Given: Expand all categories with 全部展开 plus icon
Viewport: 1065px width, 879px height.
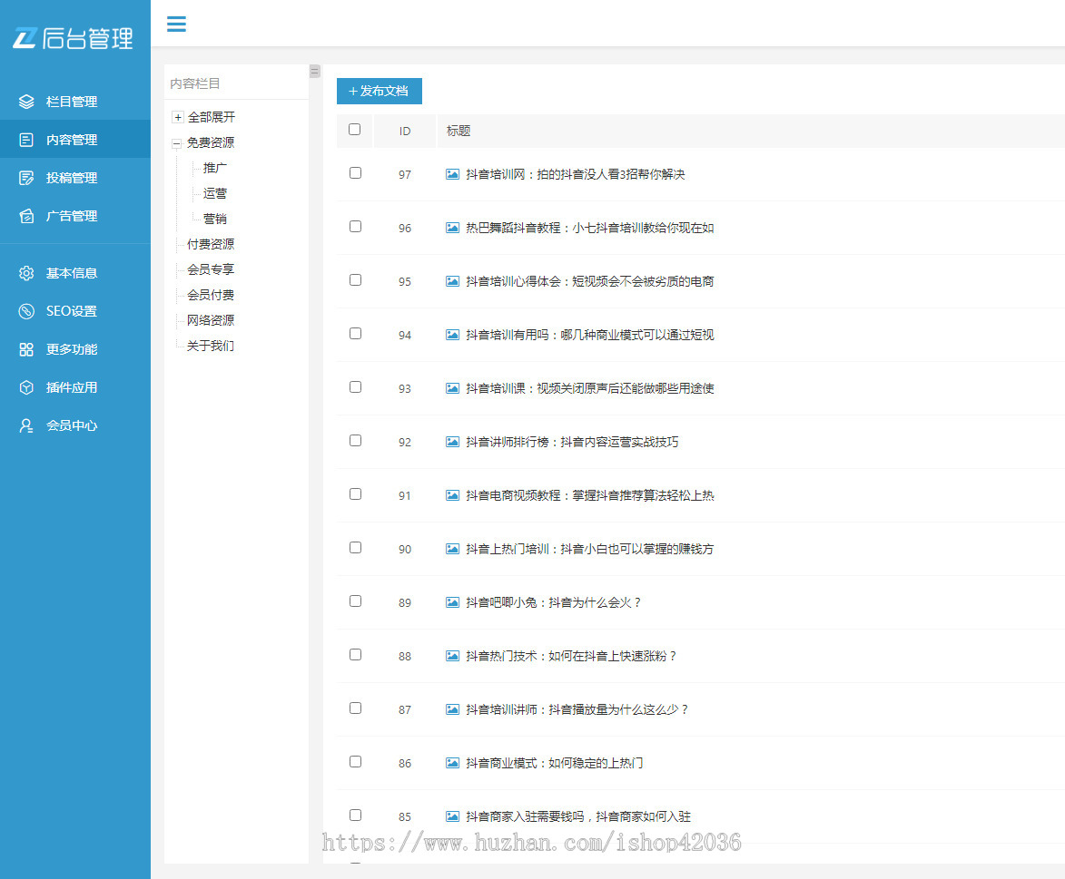Looking at the screenshot, I should click(178, 117).
